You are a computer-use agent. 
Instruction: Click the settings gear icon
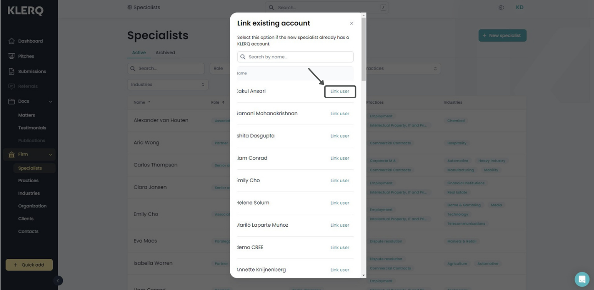[501, 8]
